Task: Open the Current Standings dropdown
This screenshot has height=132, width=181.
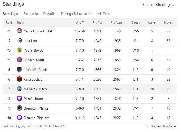Action: click(x=159, y=5)
